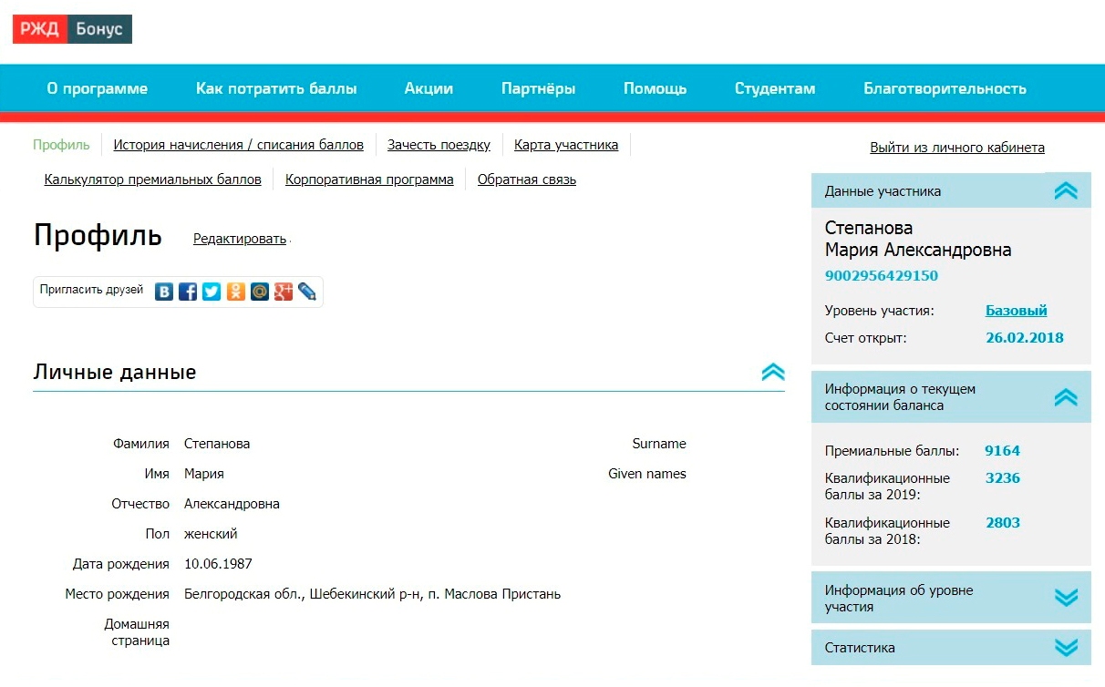Viewport: 1105px width, 687px height.
Task: Open the Карта участника tab
Action: pos(566,145)
